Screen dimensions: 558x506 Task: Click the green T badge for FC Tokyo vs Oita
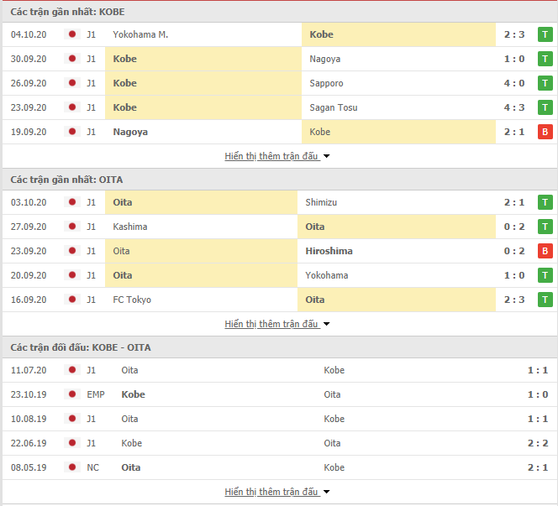(x=545, y=300)
